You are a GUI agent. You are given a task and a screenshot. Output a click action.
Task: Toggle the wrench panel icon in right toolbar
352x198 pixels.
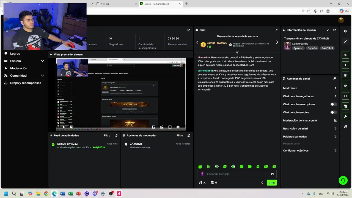345,116
